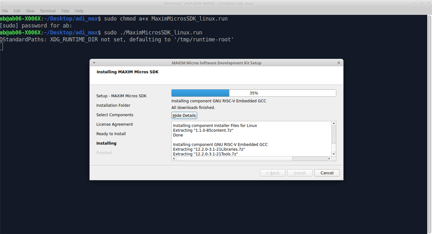Image resolution: width=432 pixels, height=234 pixels.
Task: Click the Select Components step label
Action: pyautogui.click(x=115, y=115)
